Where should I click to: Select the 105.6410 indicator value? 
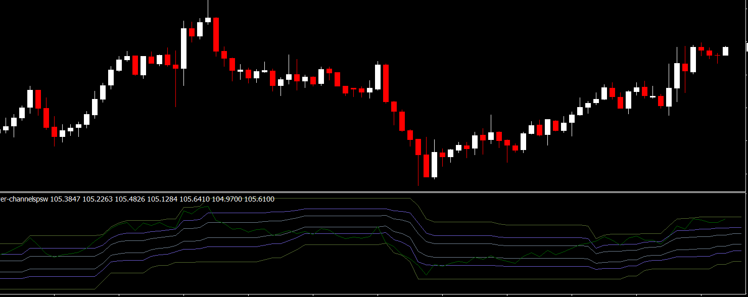click(x=195, y=199)
